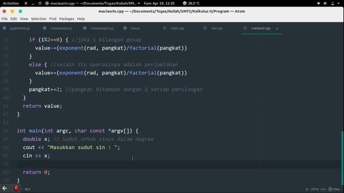Click the back arrow in the bottom bar
Image resolution: width=344 pixels, height=193 pixels.
tap(5, 188)
